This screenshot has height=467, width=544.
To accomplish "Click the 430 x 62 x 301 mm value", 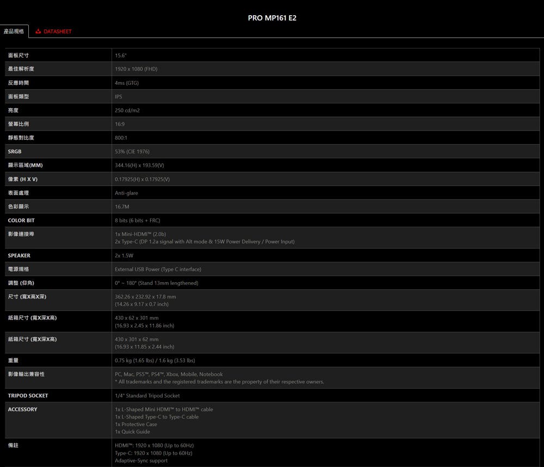I will pyautogui.click(x=137, y=318).
